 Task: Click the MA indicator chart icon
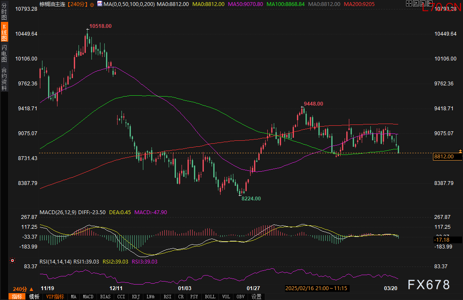(100, 4)
